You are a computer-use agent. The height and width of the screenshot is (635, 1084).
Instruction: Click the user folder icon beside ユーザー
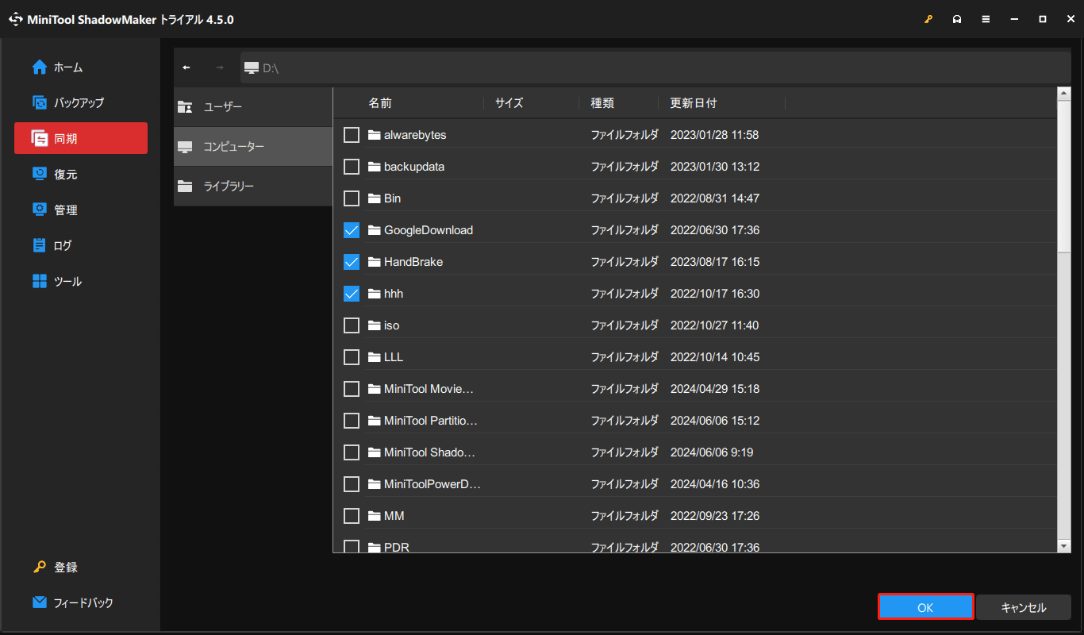(185, 106)
